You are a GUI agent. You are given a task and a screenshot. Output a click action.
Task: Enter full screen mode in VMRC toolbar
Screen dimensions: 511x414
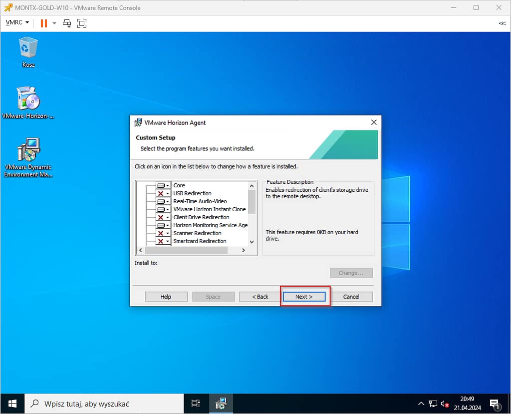81,23
